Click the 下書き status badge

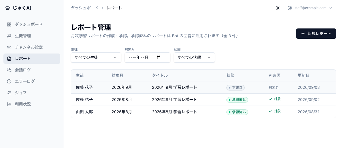point(236,88)
